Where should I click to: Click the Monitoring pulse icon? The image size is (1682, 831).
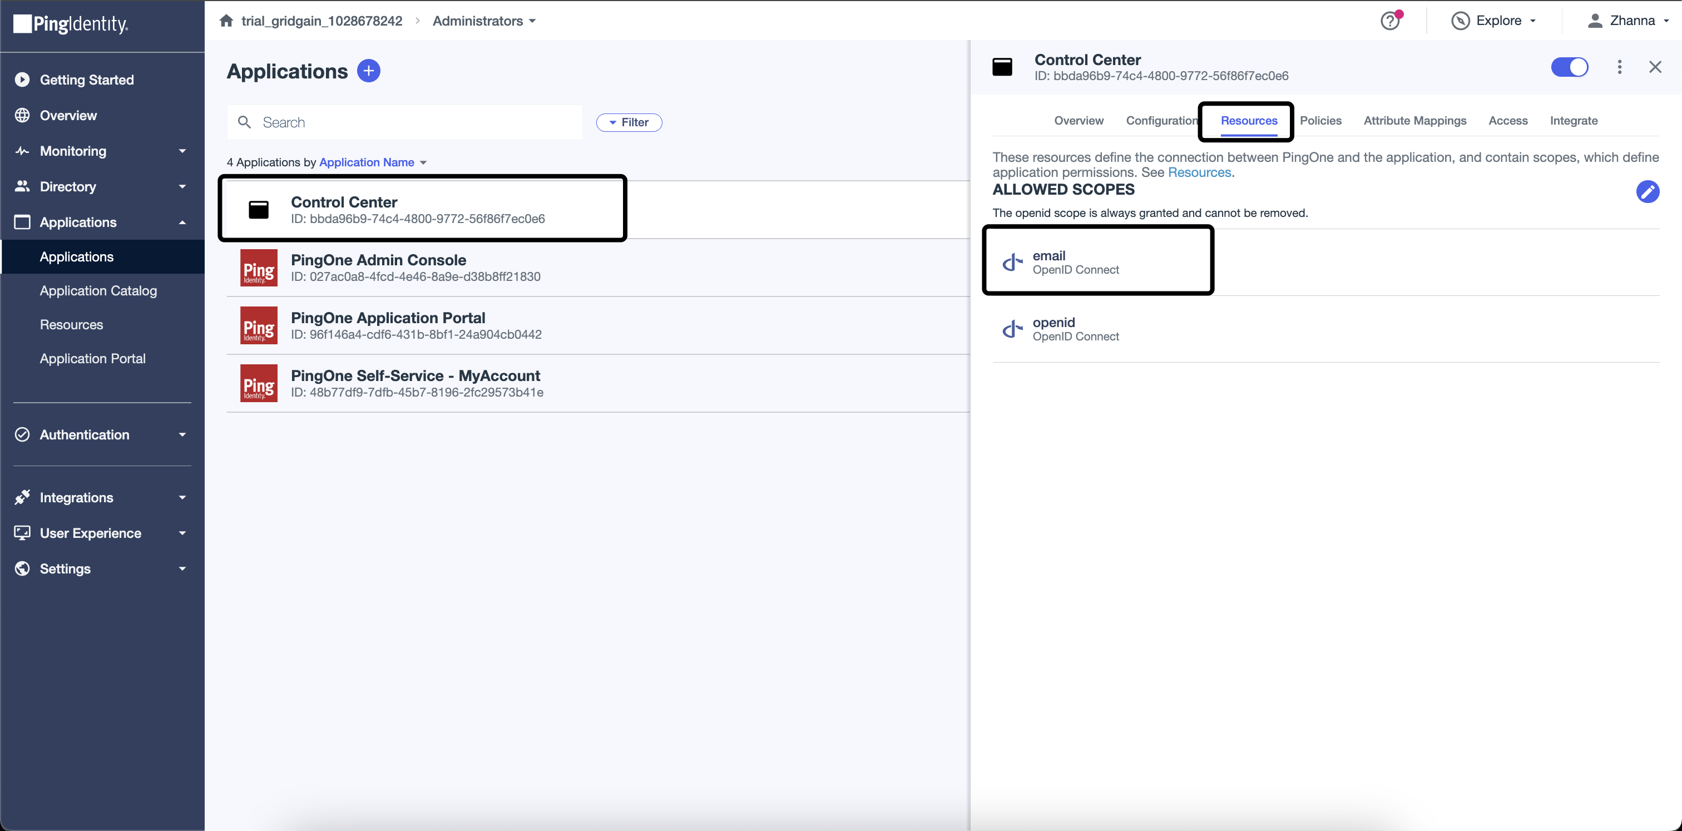(22, 151)
